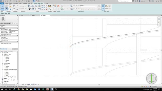The width and height of the screenshot is (162, 91).
Task: Click the Show work plane icon
Action: pos(106,7)
